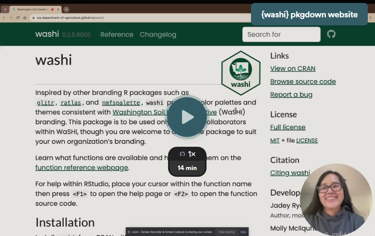
Task: Click the browser home icon
Action: 25,18
